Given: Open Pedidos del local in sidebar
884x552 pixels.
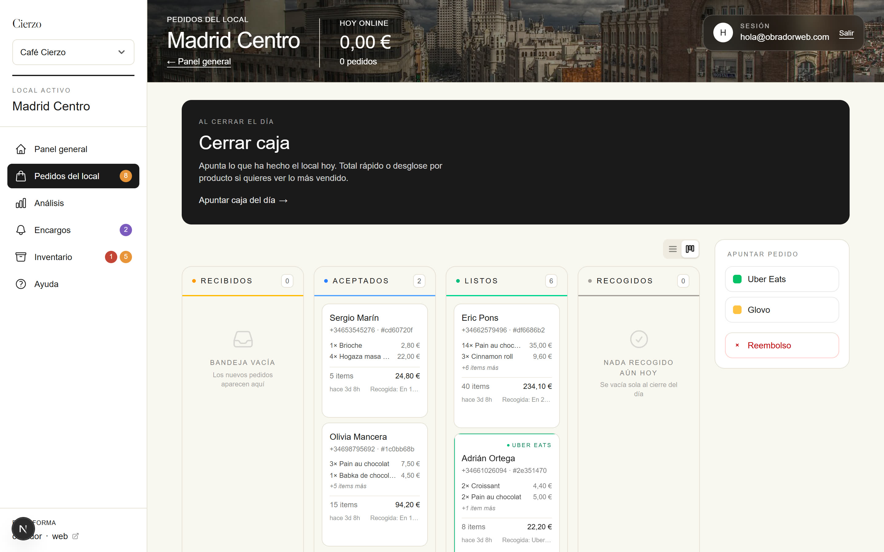Looking at the screenshot, I should pos(73,176).
